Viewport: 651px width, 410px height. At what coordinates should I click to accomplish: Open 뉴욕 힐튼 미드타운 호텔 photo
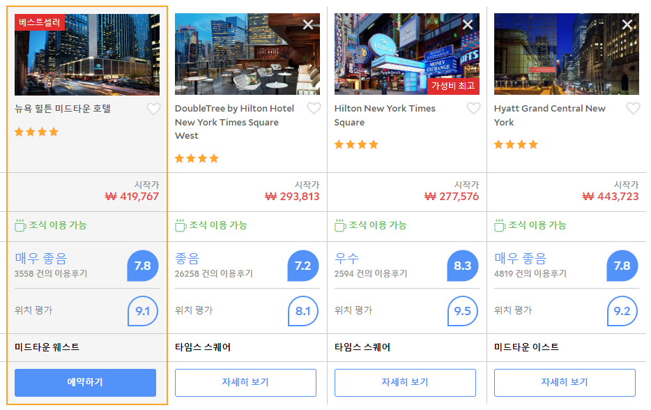[x=87, y=54]
